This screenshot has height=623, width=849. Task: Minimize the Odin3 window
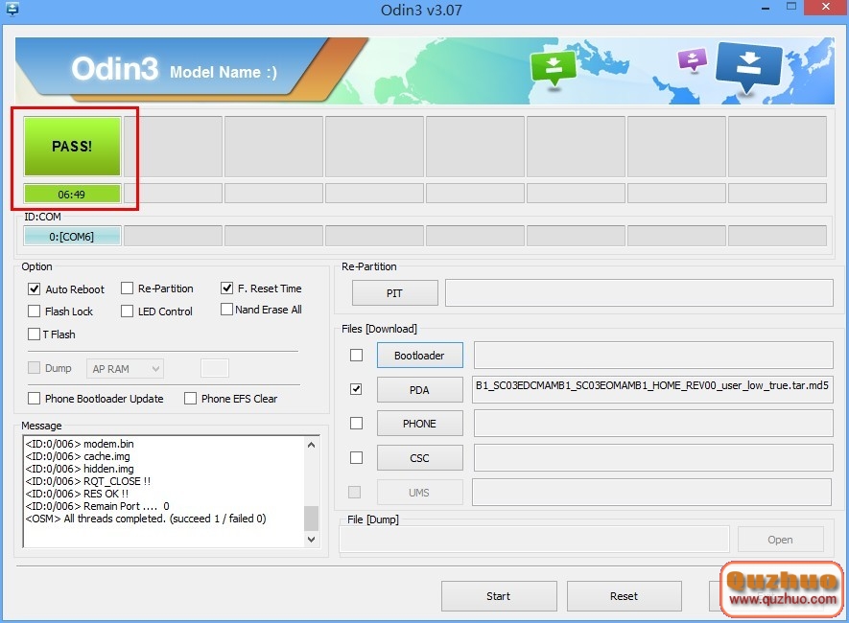coord(766,8)
